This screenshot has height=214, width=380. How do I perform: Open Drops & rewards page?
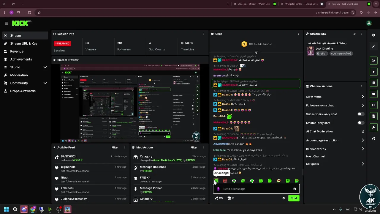25,91
